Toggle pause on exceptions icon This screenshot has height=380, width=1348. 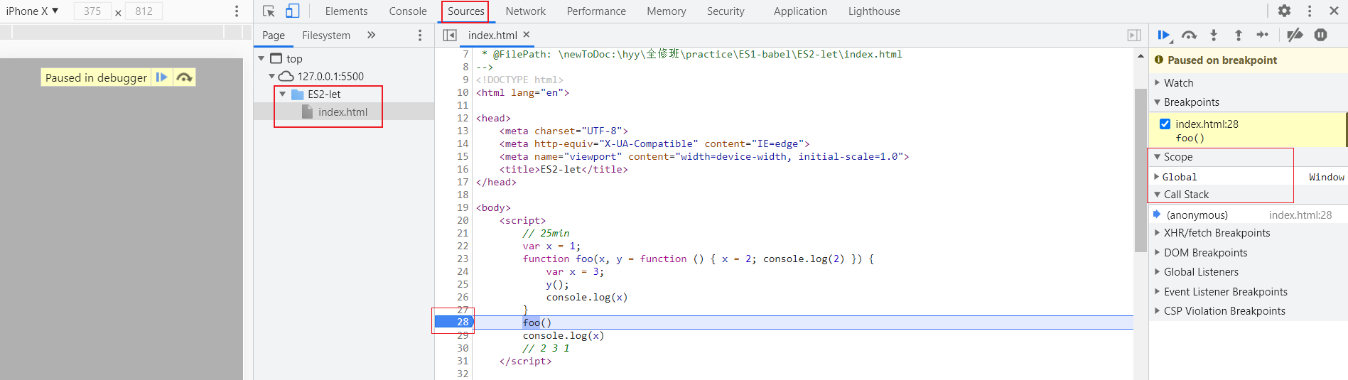[x=1320, y=35]
